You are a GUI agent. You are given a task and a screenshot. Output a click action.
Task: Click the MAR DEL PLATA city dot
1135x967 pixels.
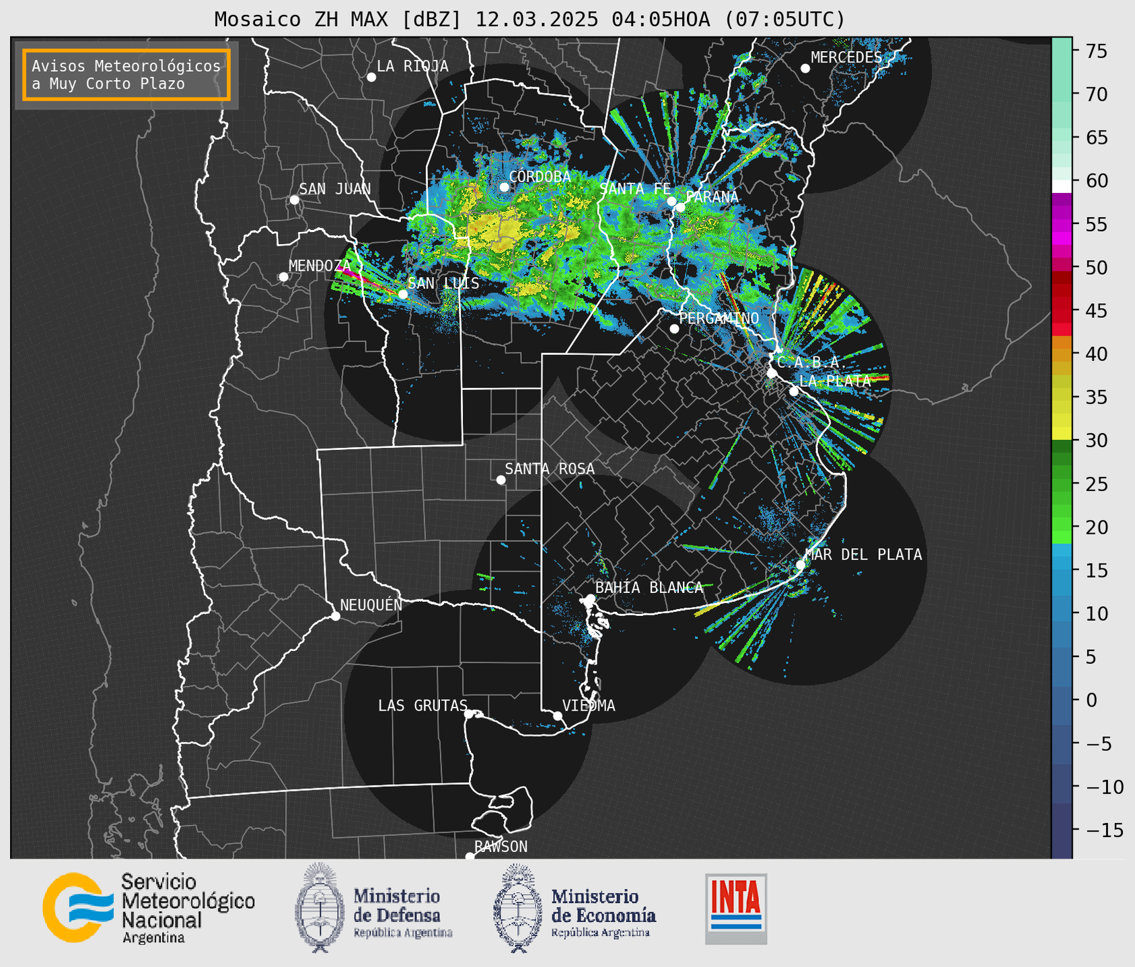coord(801,565)
